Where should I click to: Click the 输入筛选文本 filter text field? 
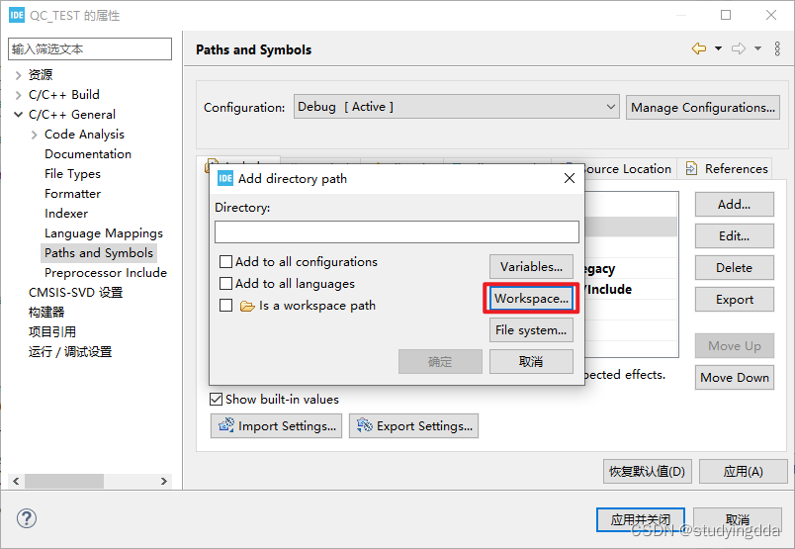pos(90,49)
